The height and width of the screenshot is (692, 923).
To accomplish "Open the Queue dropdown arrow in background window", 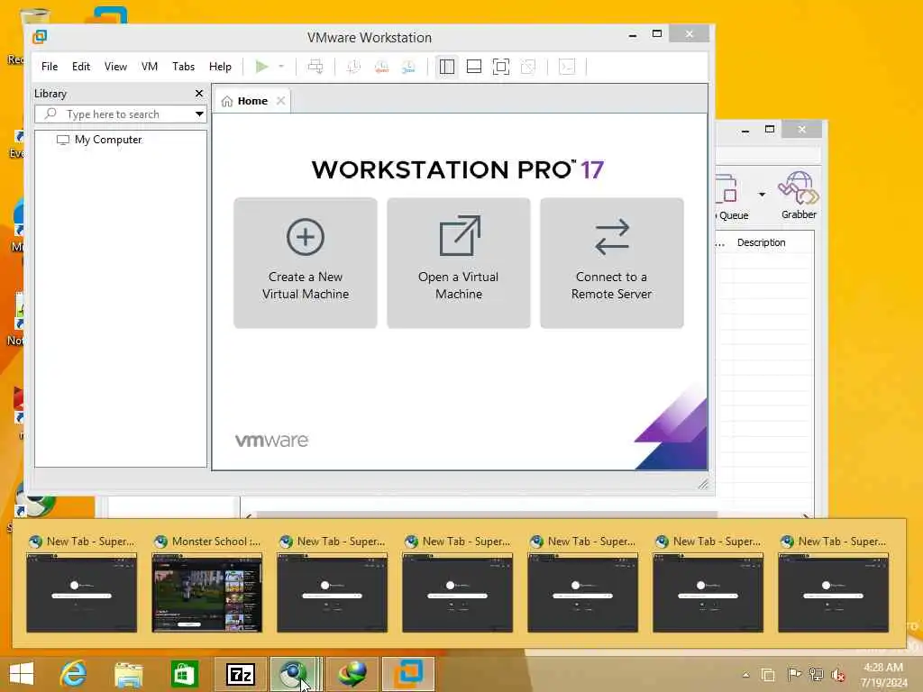I will point(762,195).
